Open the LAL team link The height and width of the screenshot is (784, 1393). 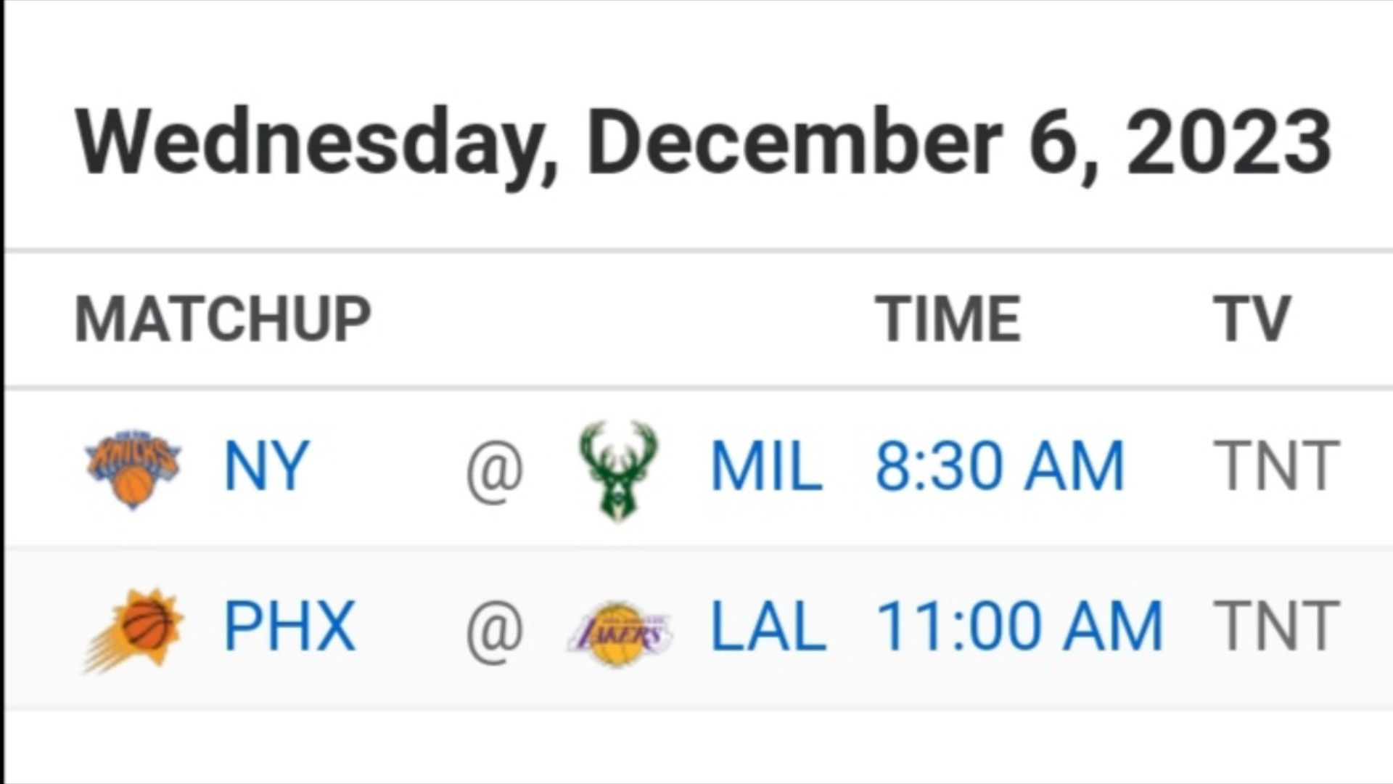tap(768, 626)
